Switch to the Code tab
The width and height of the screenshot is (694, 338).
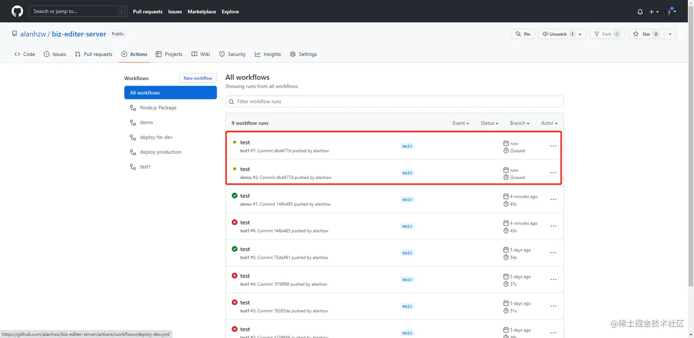25,54
